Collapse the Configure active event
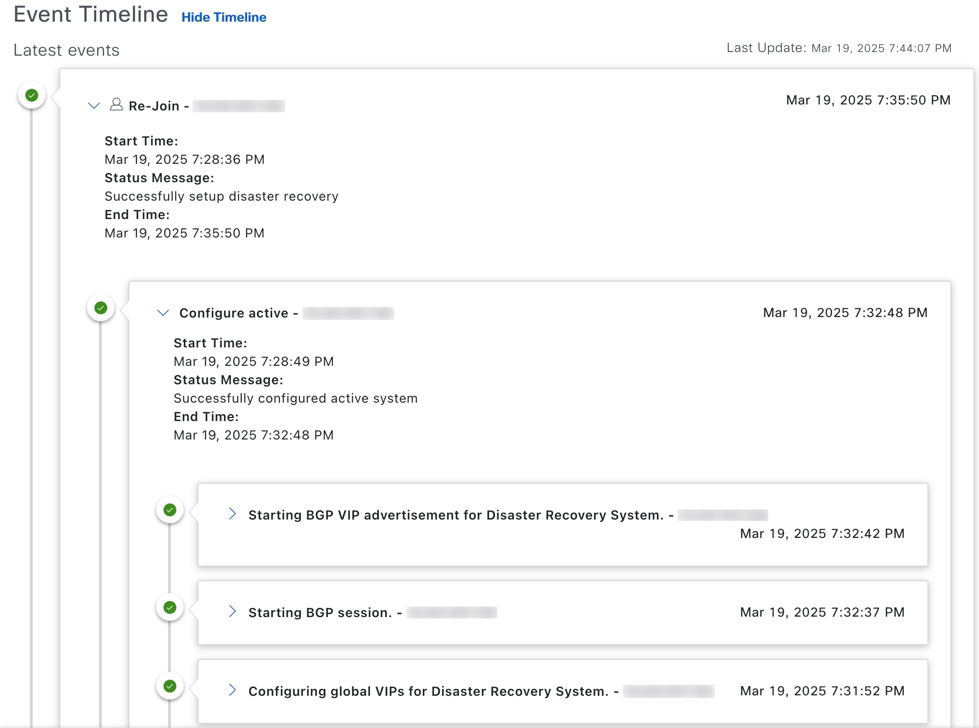 (x=163, y=313)
